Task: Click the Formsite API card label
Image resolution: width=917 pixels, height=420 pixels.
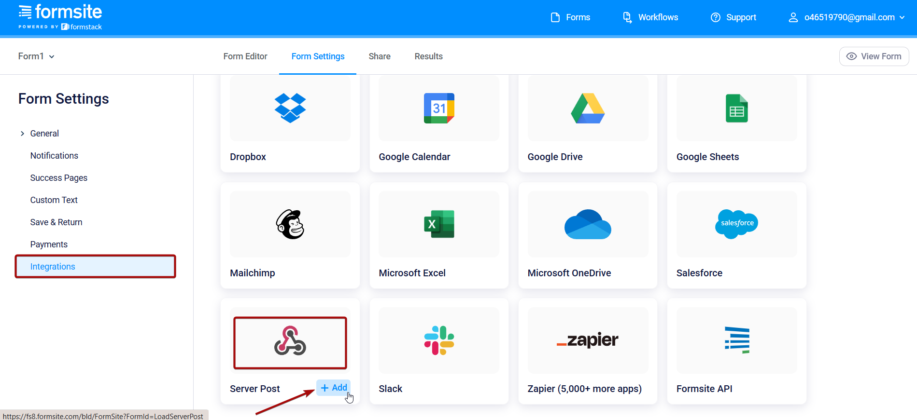Action: pos(704,389)
